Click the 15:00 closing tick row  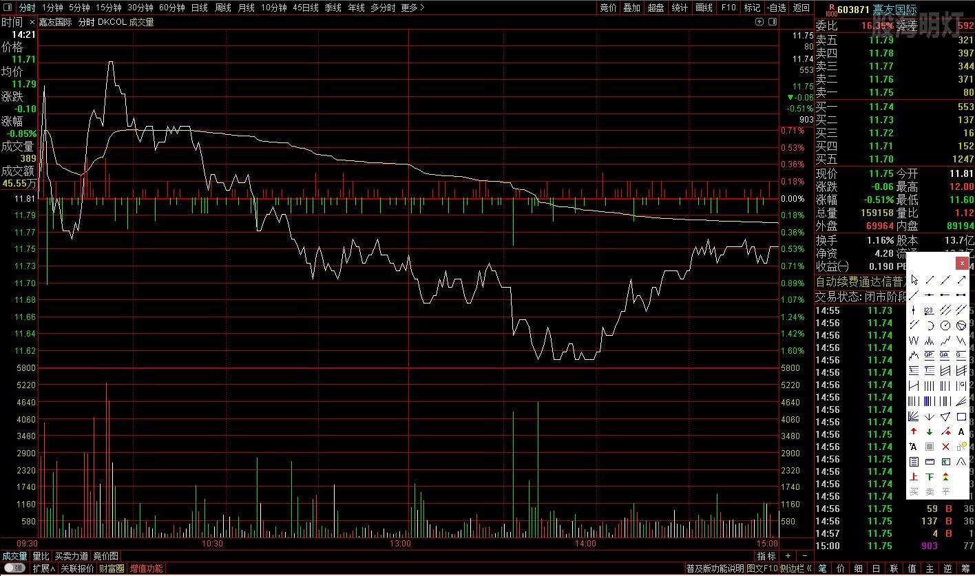[894, 546]
